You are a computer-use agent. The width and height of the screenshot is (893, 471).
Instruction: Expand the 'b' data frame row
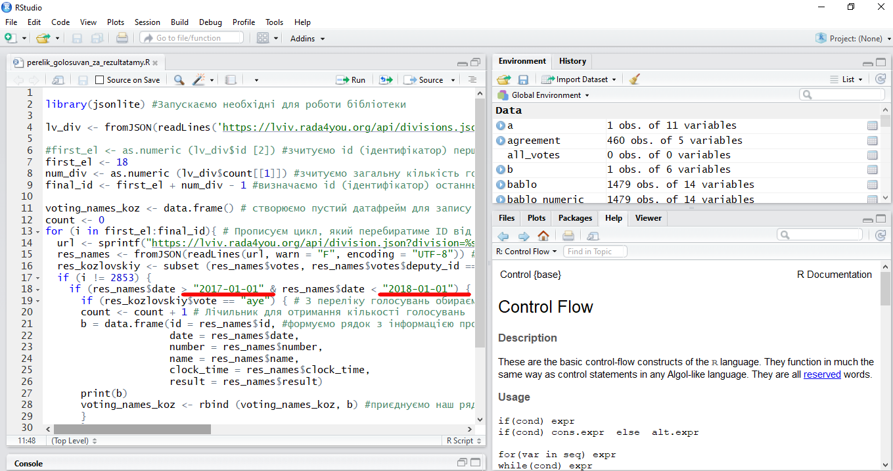pos(501,170)
